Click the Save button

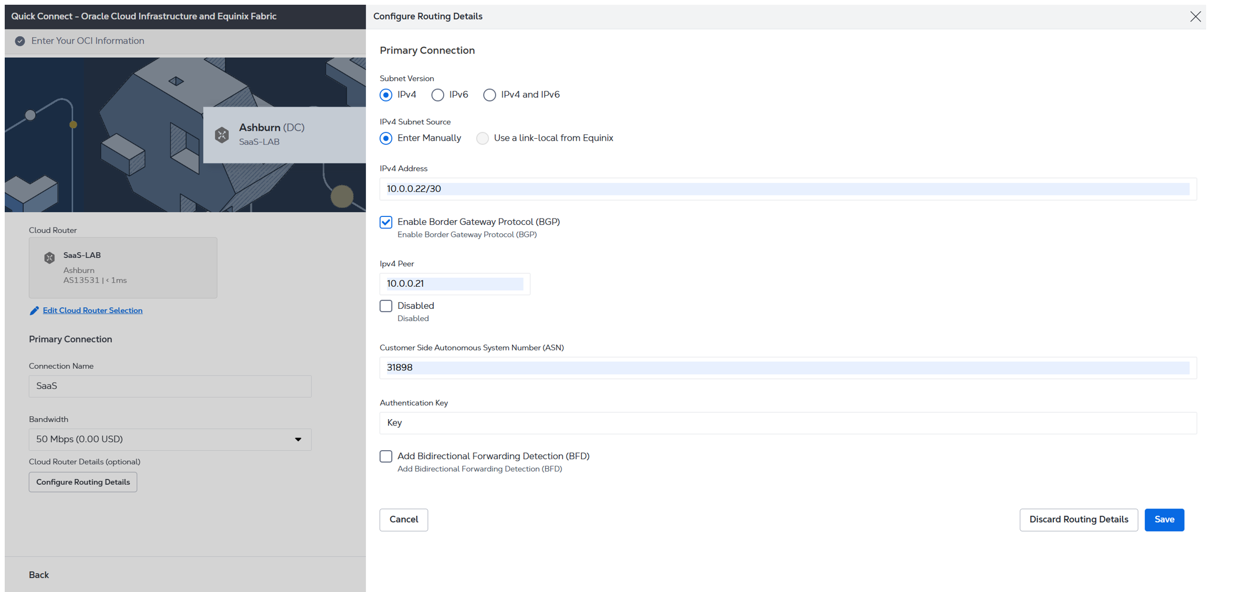pyautogui.click(x=1164, y=520)
